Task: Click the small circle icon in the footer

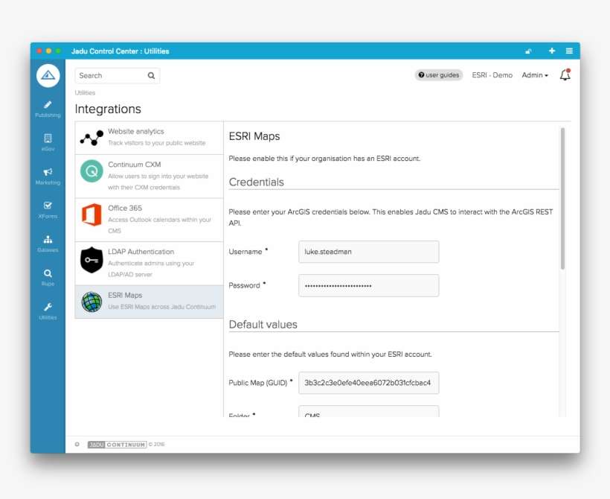Action: tap(77, 444)
